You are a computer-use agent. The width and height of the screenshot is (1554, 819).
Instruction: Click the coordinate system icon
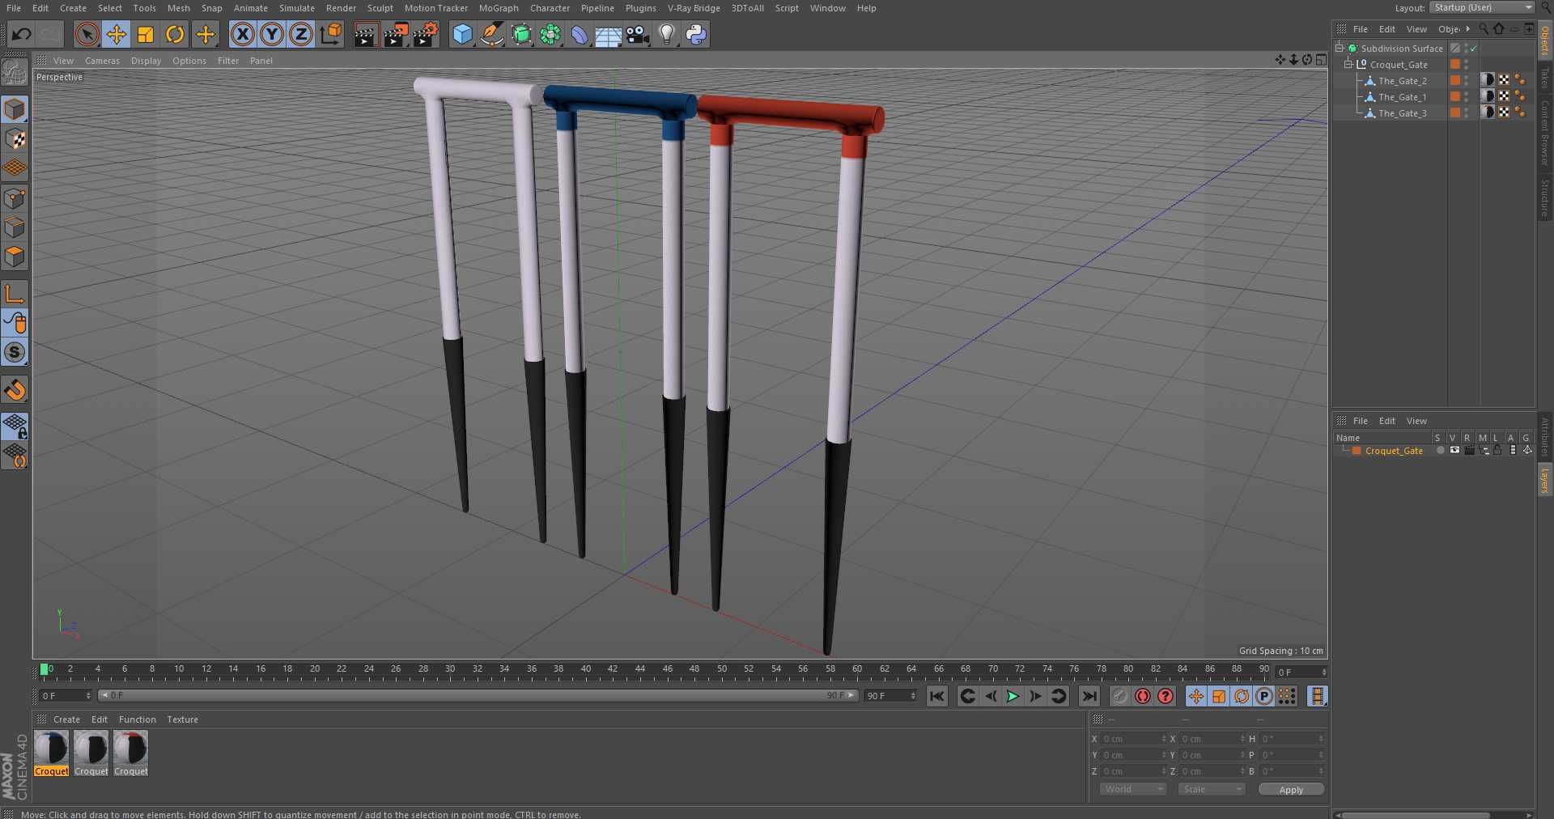331,34
